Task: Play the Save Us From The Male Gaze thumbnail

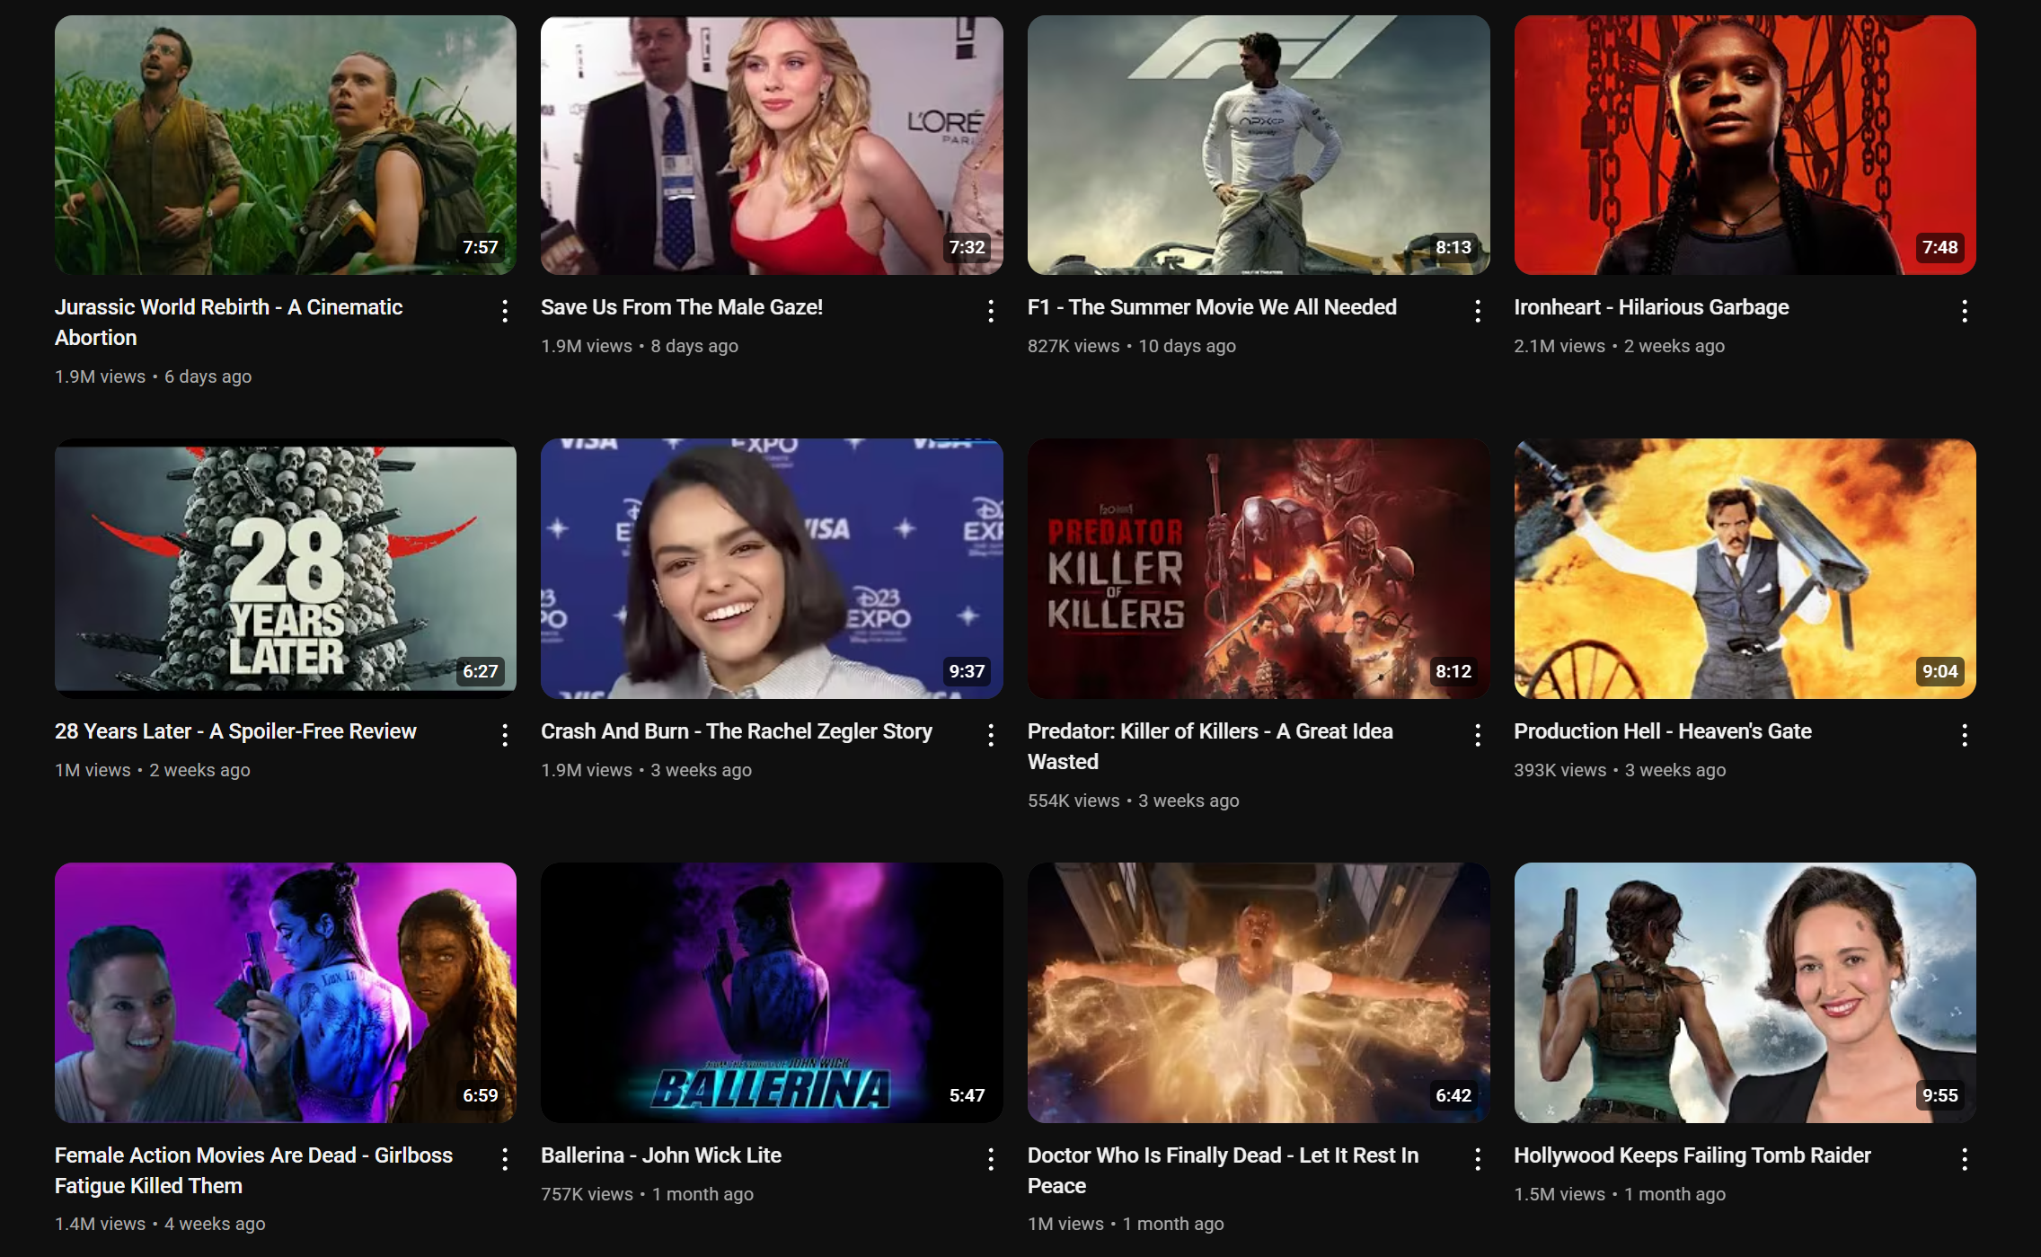Action: [x=772, y=145]
